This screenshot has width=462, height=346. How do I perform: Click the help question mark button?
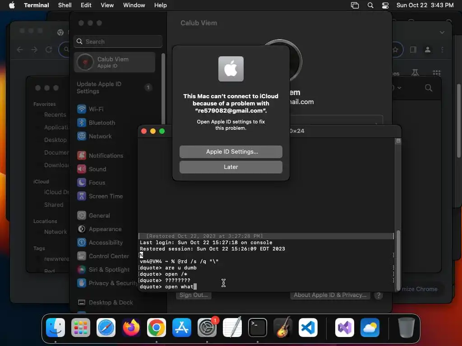379,296
